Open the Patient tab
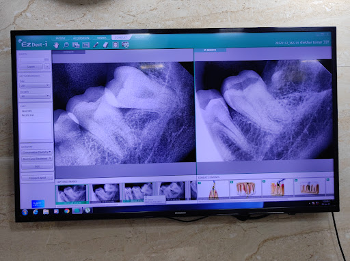Image resolution: width=350 pixels, height=261 pixels. coord(60,38)
